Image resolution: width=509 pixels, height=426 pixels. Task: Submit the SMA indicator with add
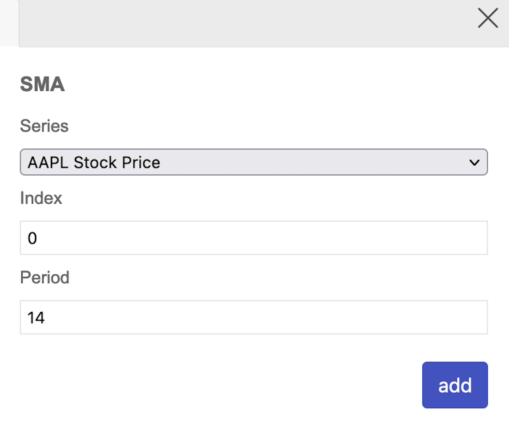click(455, 385)
